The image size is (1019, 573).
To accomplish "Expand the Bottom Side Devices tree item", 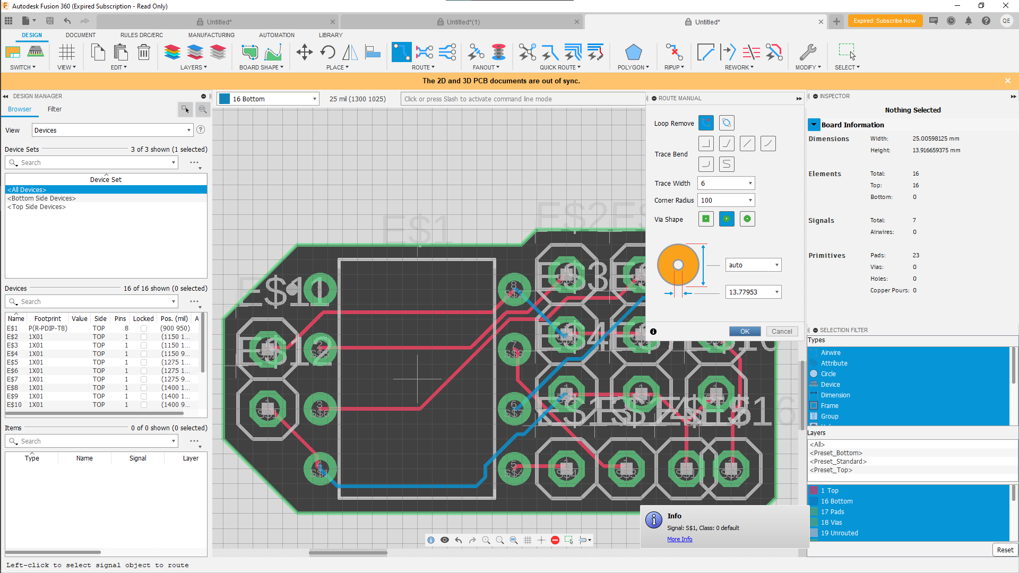I will [x=42, y=198].
